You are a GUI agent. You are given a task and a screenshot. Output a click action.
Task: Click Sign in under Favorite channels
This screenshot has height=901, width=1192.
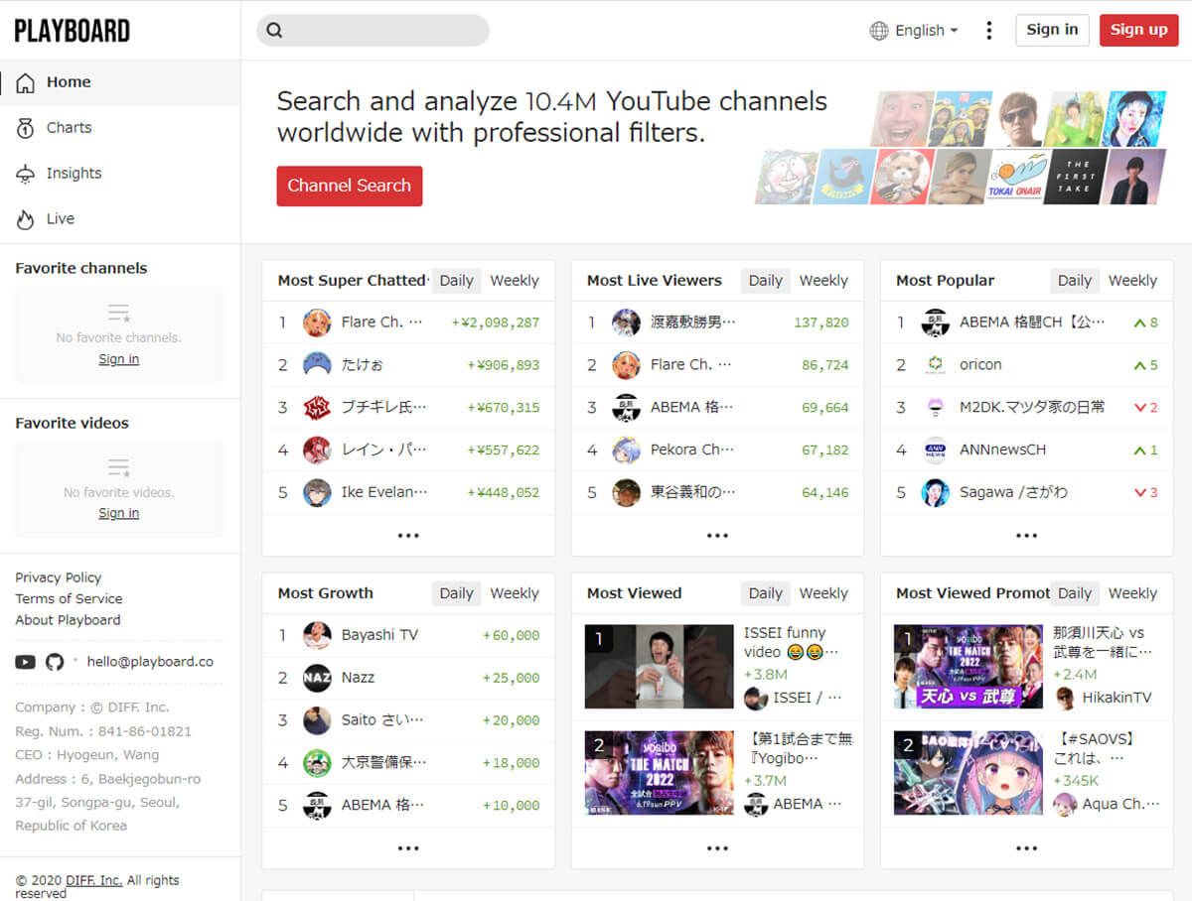(118, 359)
